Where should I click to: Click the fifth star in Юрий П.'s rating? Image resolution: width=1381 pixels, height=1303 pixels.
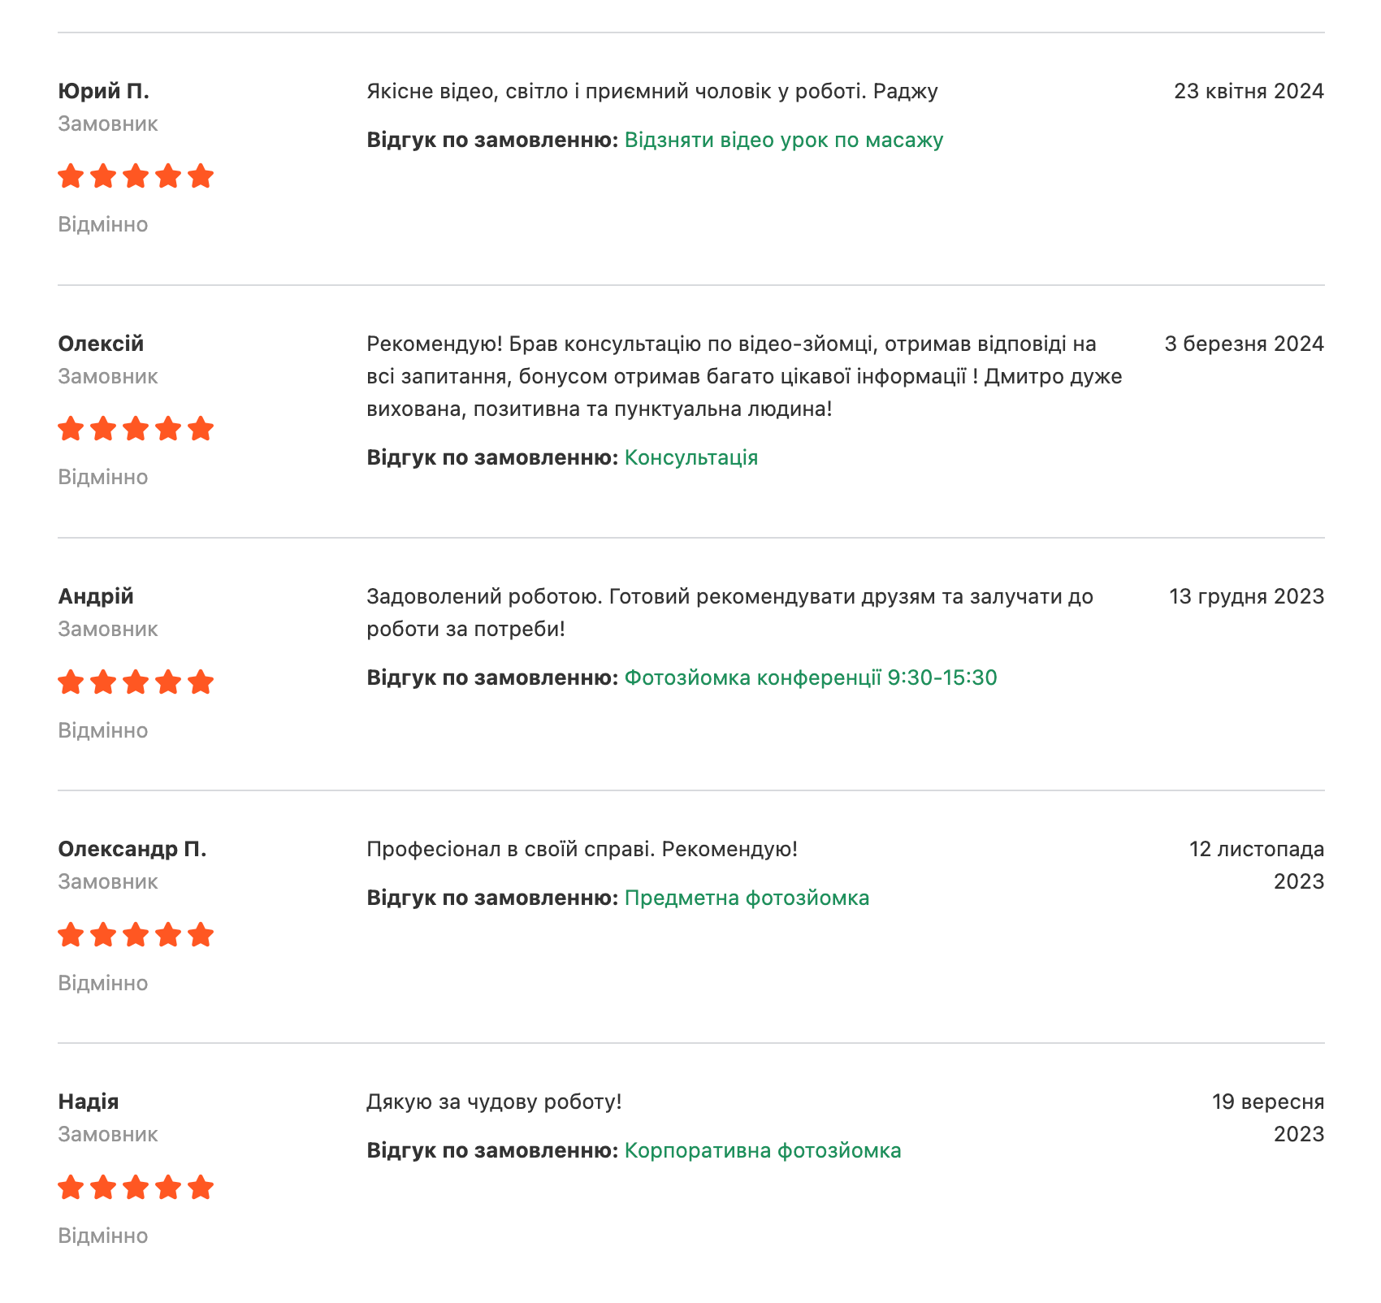point(200,175)
